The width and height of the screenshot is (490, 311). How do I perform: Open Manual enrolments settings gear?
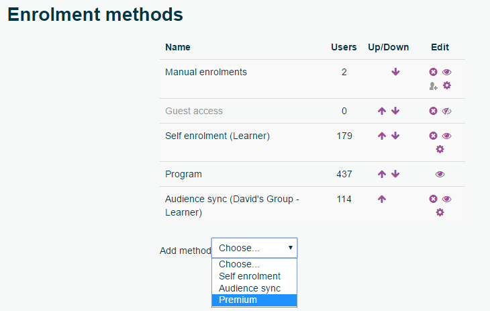pos(447,85)
